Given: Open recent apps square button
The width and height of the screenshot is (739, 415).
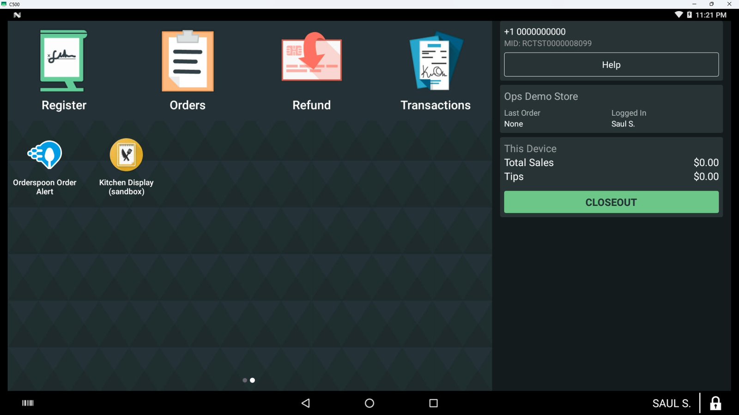Looking at the screenshot, I should pyautogui.click(x=433, y=403).
